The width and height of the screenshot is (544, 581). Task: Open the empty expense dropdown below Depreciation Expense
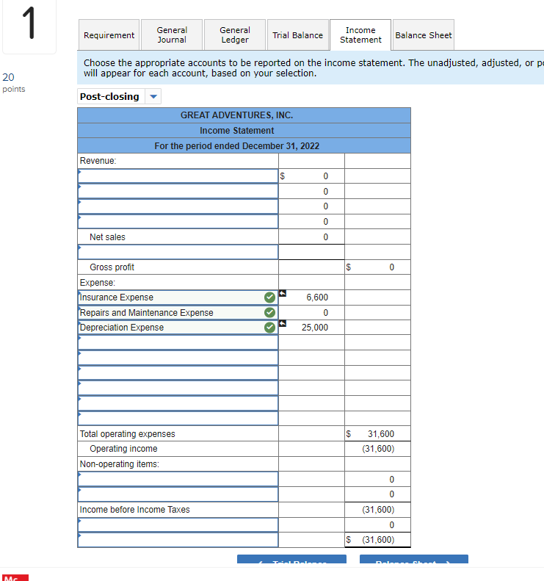click(178, 343)
